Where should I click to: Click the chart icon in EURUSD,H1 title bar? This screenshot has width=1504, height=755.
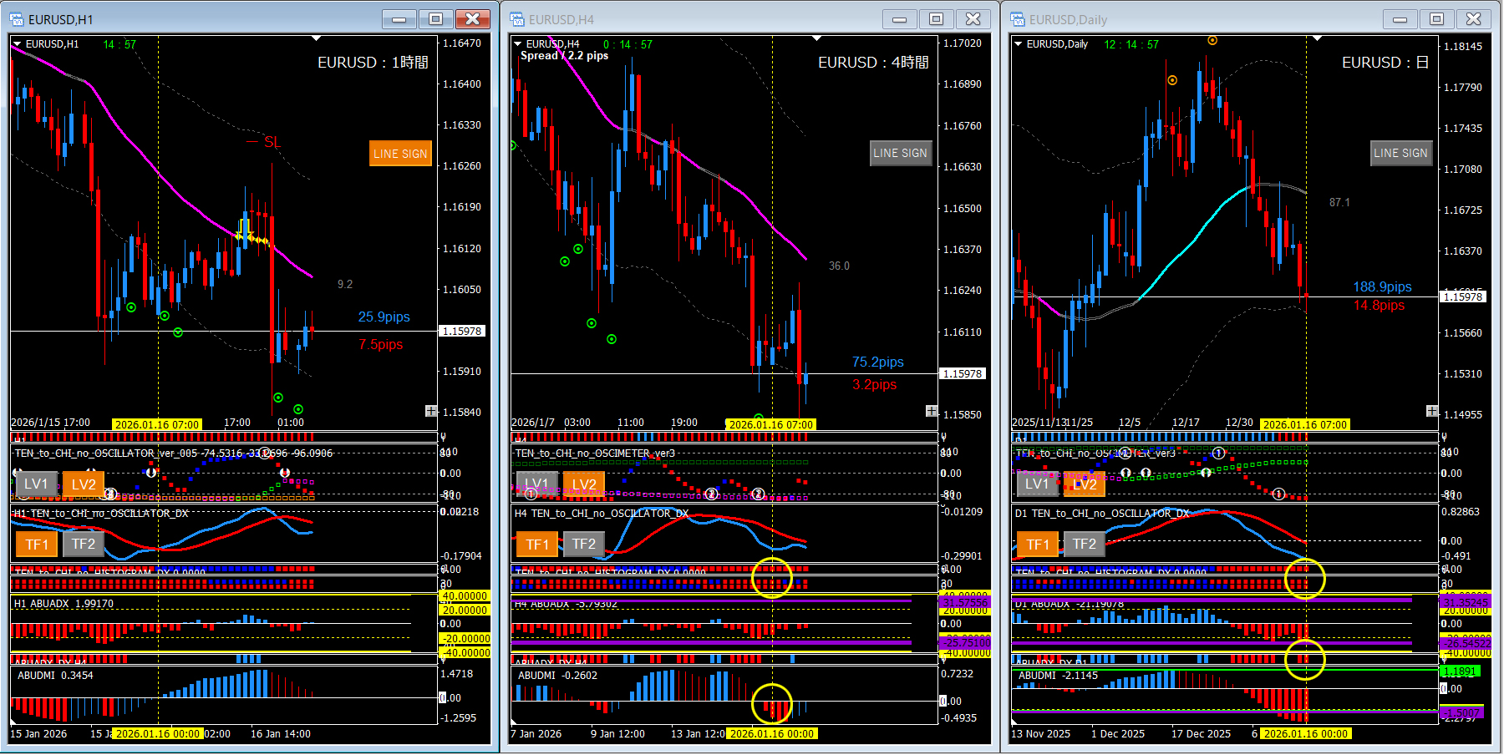point(17,19)
